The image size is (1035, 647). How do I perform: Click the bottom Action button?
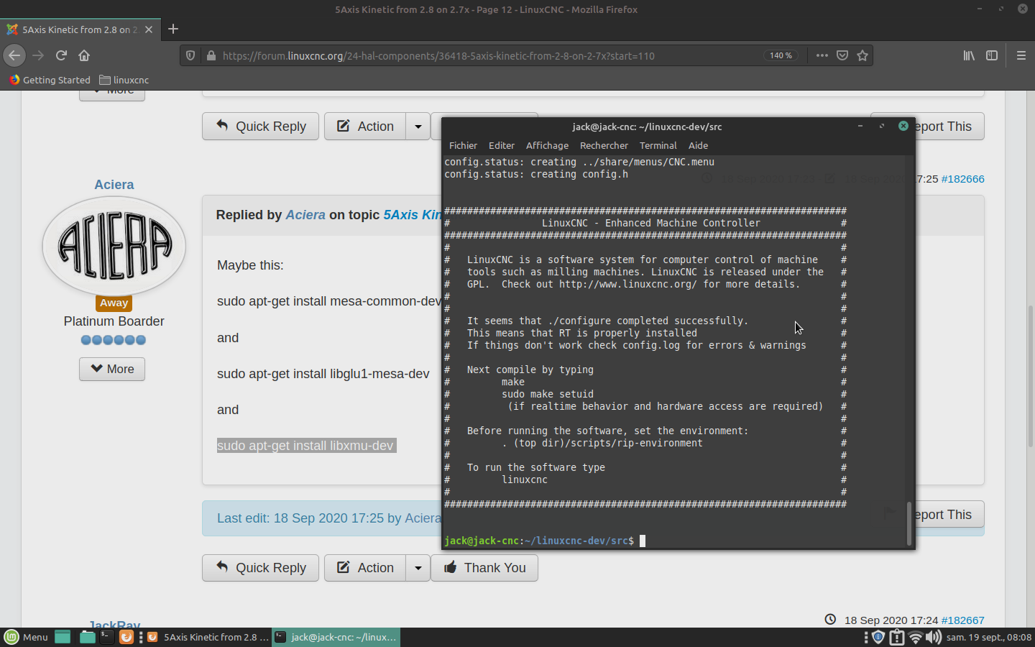365,568
